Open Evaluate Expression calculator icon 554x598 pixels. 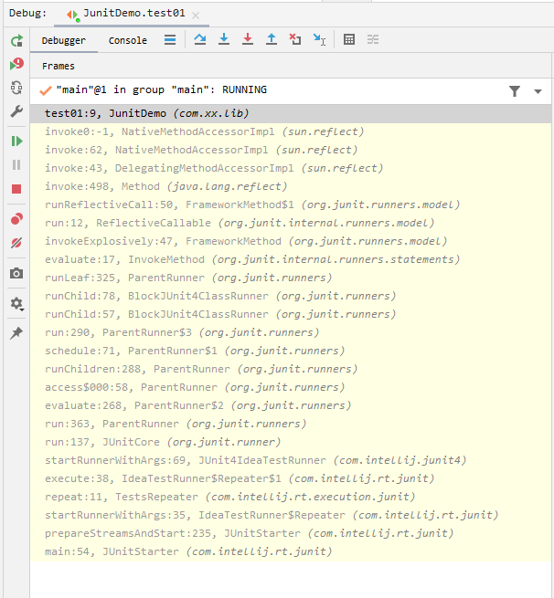coord(349,39)
